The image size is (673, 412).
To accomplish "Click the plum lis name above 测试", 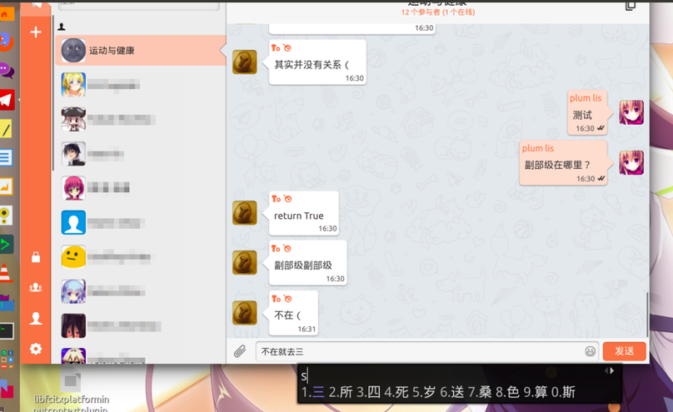I will tap(586, 98).
